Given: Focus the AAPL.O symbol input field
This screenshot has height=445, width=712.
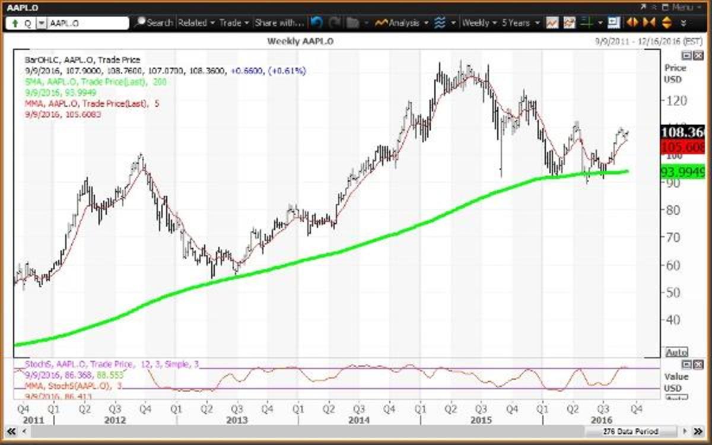Looking at the screenshot, I should pos(88,23).
